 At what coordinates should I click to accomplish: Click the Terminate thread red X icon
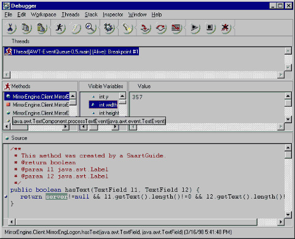(226, 28)
